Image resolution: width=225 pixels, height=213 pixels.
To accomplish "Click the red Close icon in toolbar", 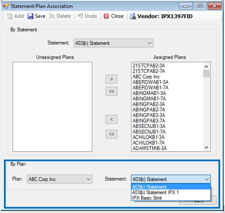I will [106, 16].
